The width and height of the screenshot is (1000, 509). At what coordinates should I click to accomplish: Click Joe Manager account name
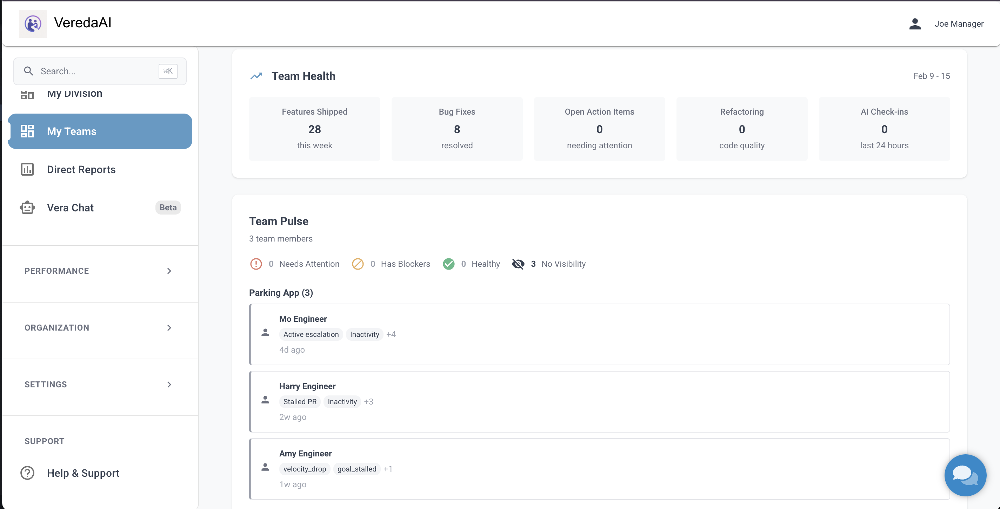point(959,24)
